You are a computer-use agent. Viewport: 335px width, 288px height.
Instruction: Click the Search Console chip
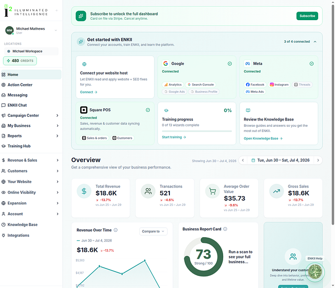point(201,84)
